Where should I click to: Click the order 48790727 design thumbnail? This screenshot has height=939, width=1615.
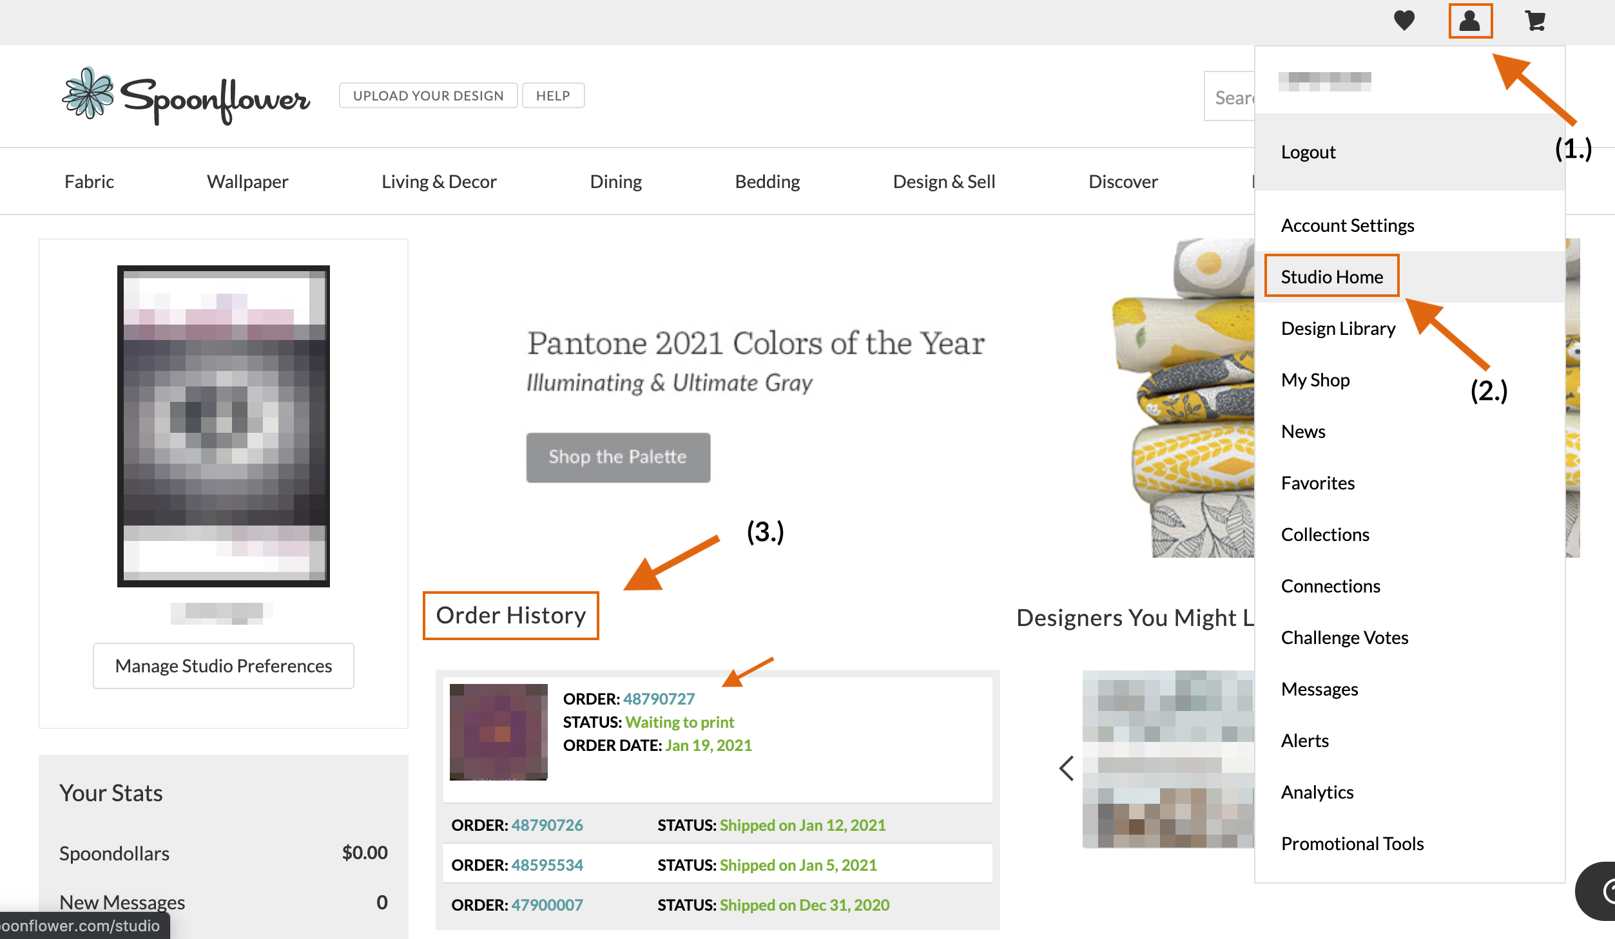[x=499, y=732]
